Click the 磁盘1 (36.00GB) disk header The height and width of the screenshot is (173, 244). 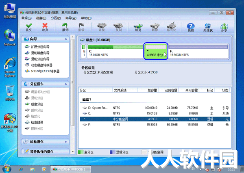coord(95,40)
